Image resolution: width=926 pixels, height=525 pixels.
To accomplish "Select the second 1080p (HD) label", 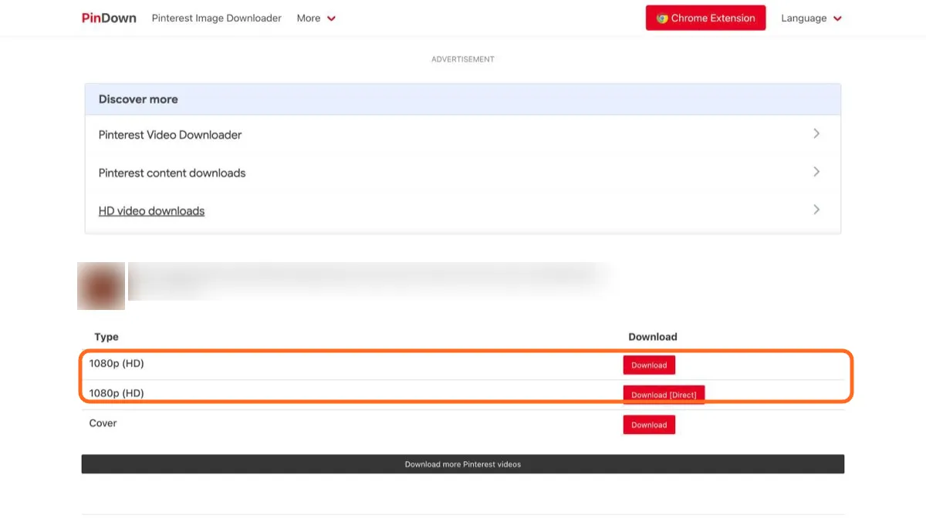I will [117, 393].
